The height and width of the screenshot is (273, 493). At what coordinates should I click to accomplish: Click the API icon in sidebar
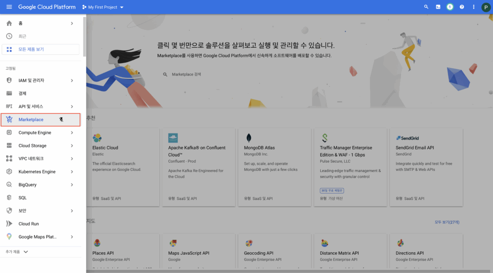click(x=9, y=106)
